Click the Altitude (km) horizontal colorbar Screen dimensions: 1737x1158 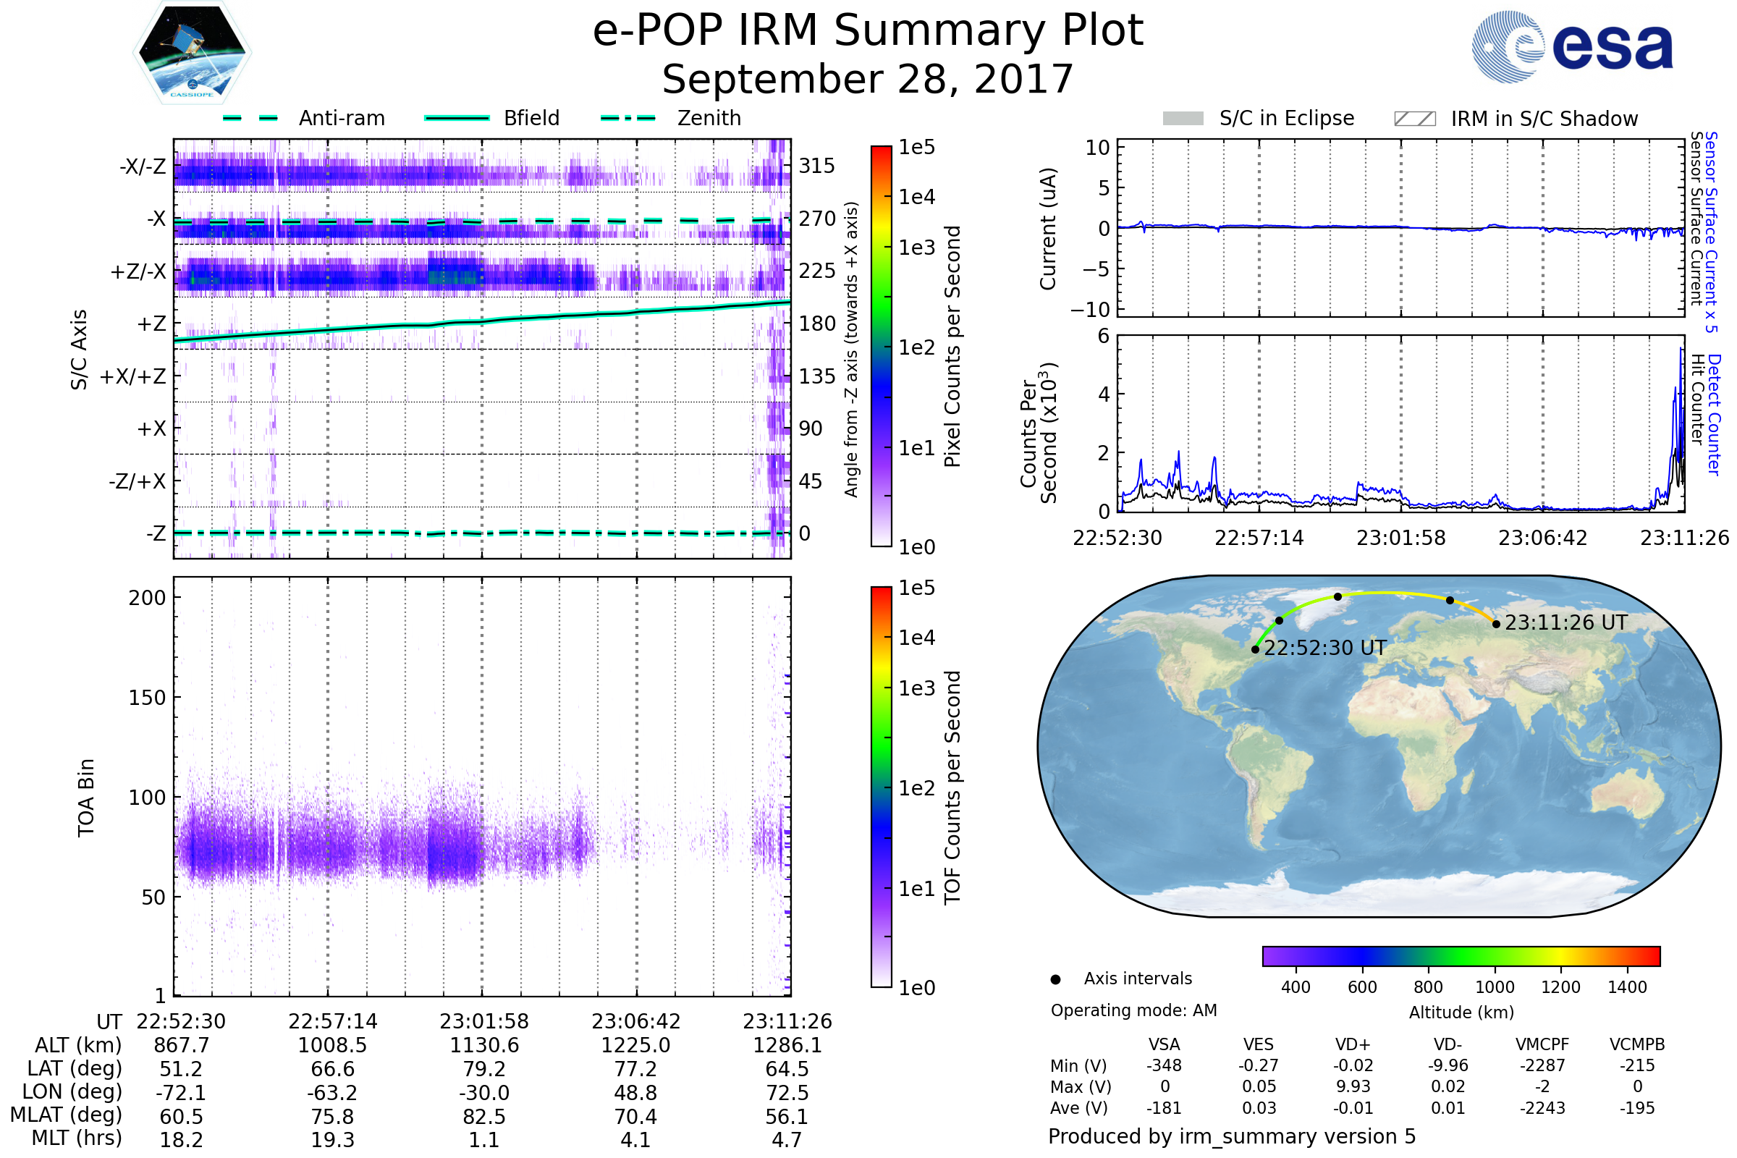point(1461,955)
